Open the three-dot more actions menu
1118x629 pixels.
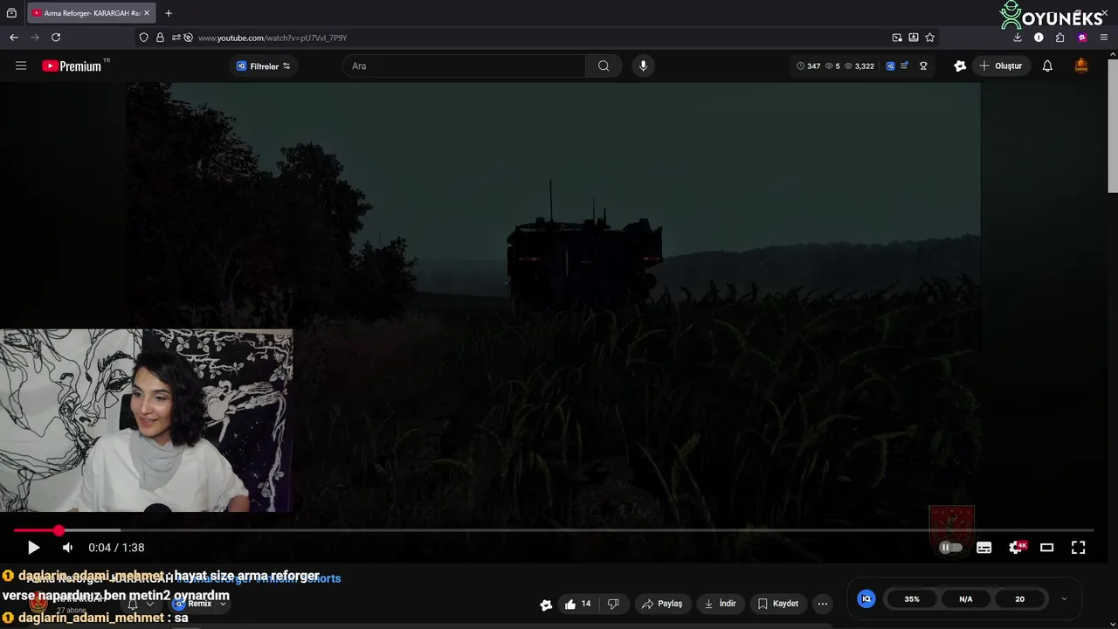822,604
